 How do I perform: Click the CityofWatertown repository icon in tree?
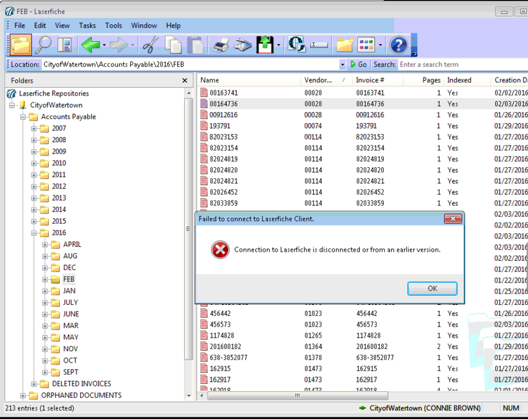22,105
